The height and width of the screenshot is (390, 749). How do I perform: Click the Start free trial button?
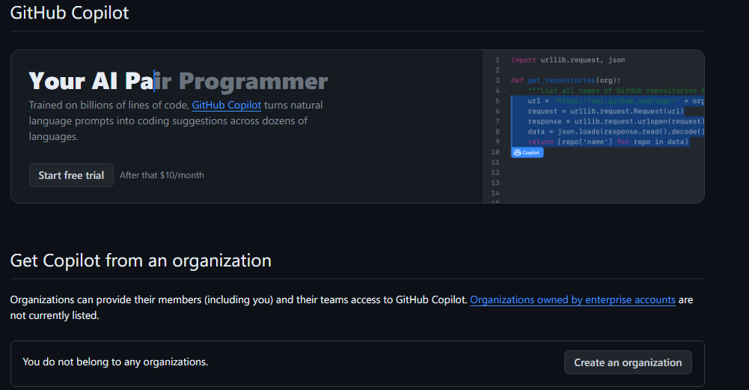[x=71, y=175]
